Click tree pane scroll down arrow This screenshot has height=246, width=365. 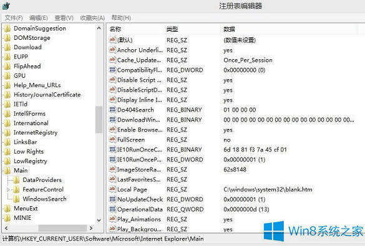click(99, 220)
